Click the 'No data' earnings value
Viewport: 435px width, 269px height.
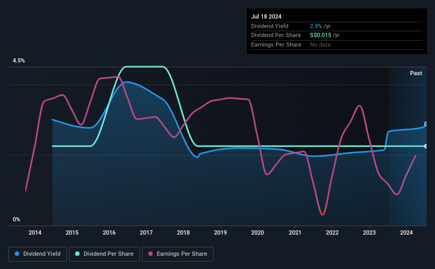coord(320,44)
